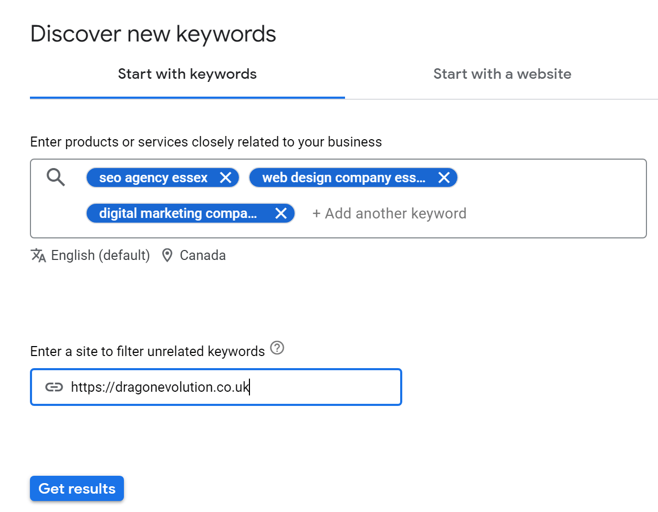Open the Start with a website tab
658x512 pixels.
pyautogui.click(x=502, y=74)
